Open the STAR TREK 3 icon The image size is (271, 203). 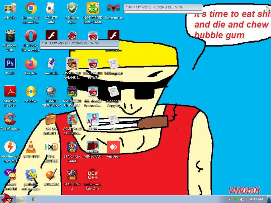(72, 174)
